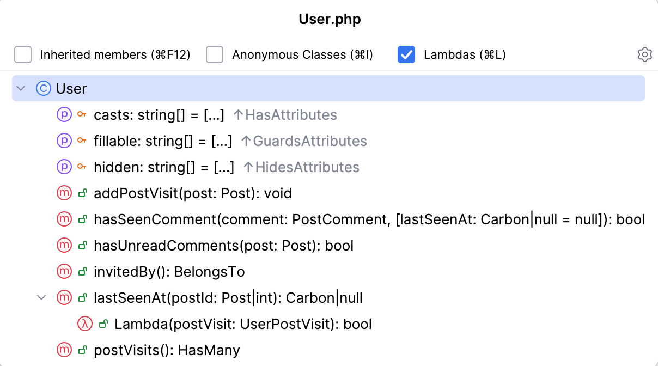The width and height of the screenshot is (658, 366).
Task: Click the Lambda entry returning bool
Action: [242, 324]
